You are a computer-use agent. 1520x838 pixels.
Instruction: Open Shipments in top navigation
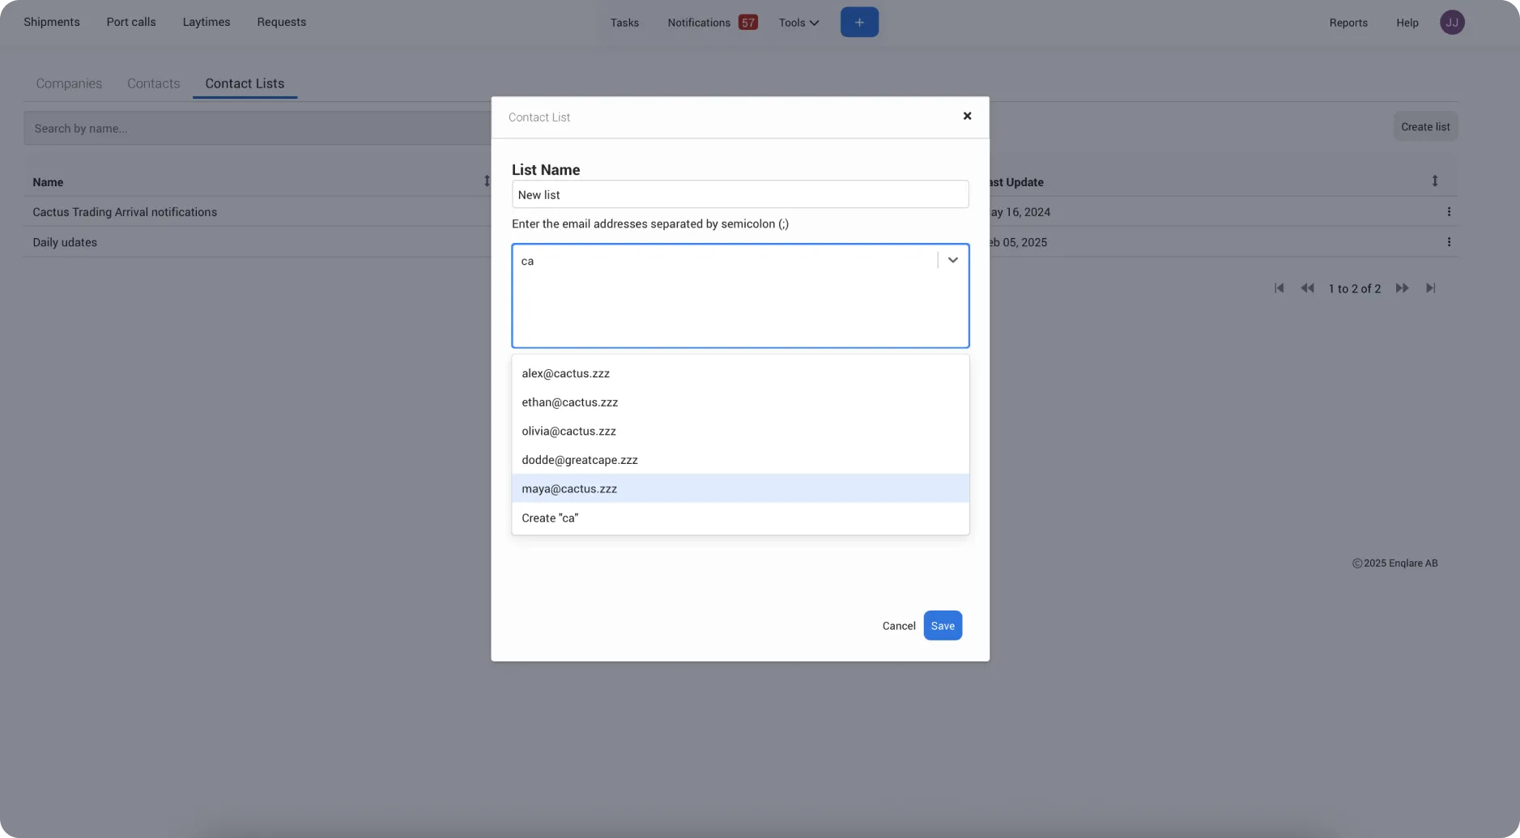[x=52, y=22]
